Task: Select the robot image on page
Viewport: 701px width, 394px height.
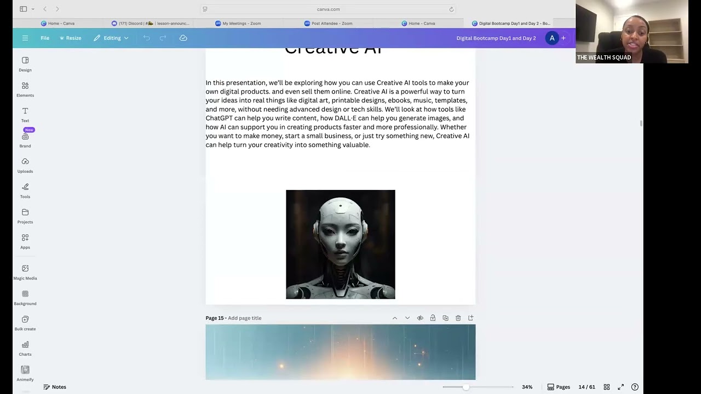Action: click(x=340, y=244)
